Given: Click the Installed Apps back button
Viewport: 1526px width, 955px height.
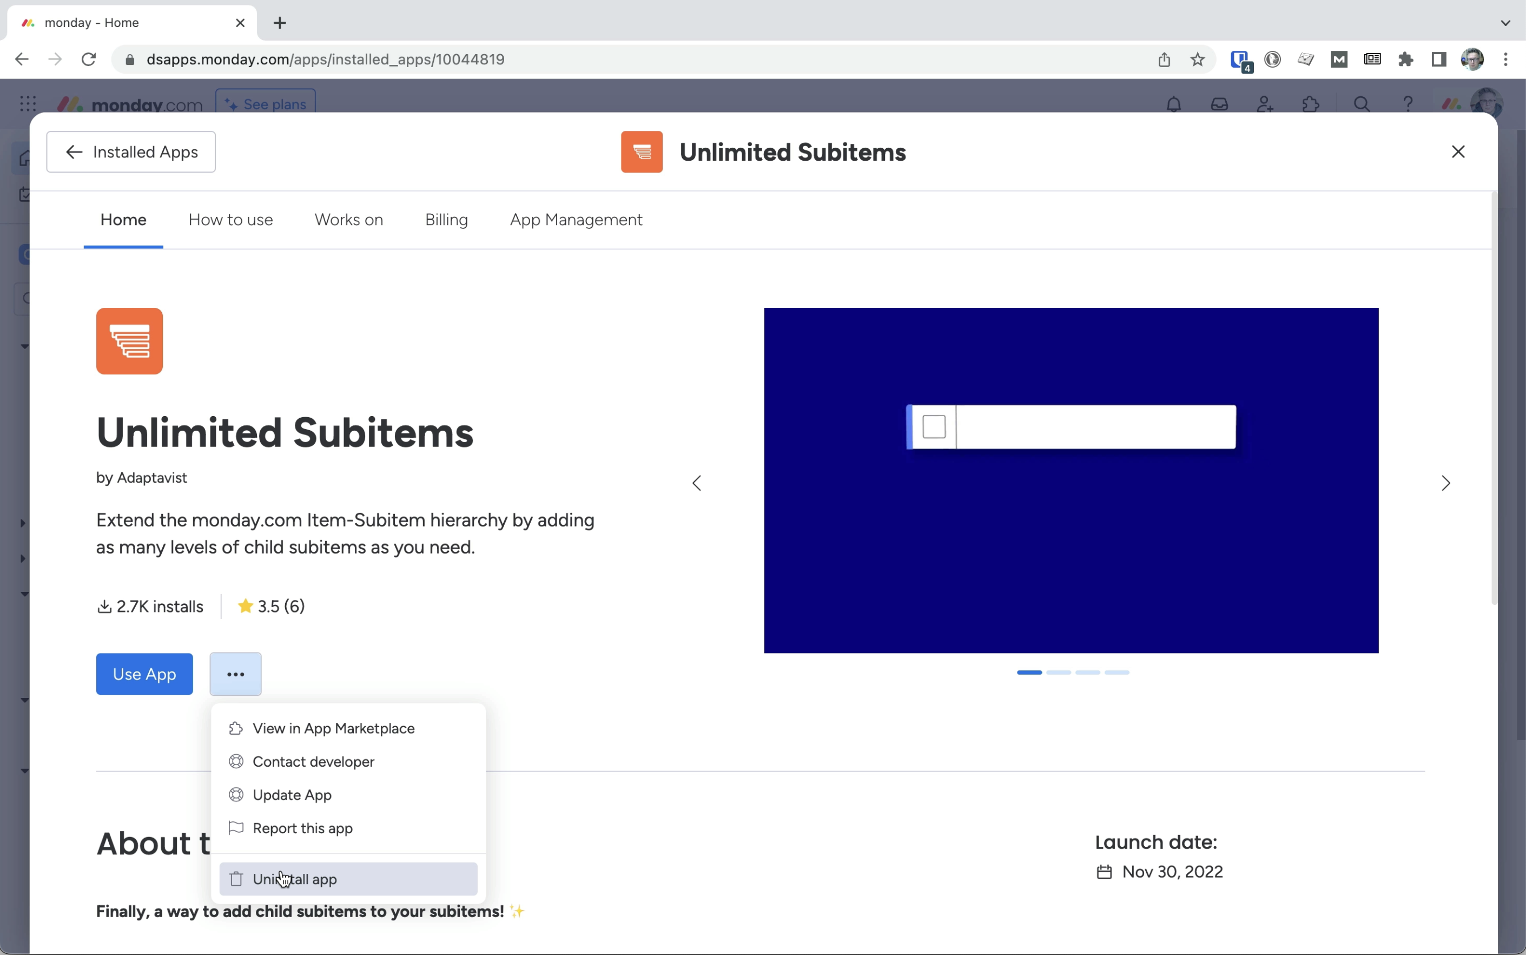Looking at the screenshot, I should (x=131, y=152).
